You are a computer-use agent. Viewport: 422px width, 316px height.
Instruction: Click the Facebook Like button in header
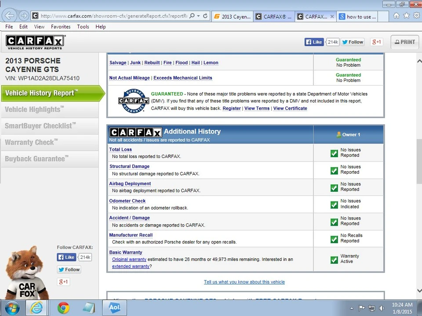314,42
